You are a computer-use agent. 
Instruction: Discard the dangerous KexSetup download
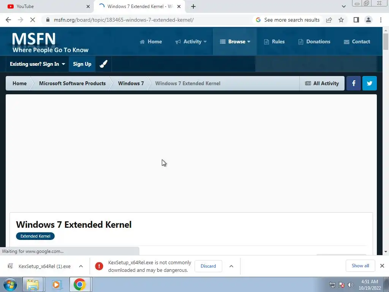click(208, 266)
